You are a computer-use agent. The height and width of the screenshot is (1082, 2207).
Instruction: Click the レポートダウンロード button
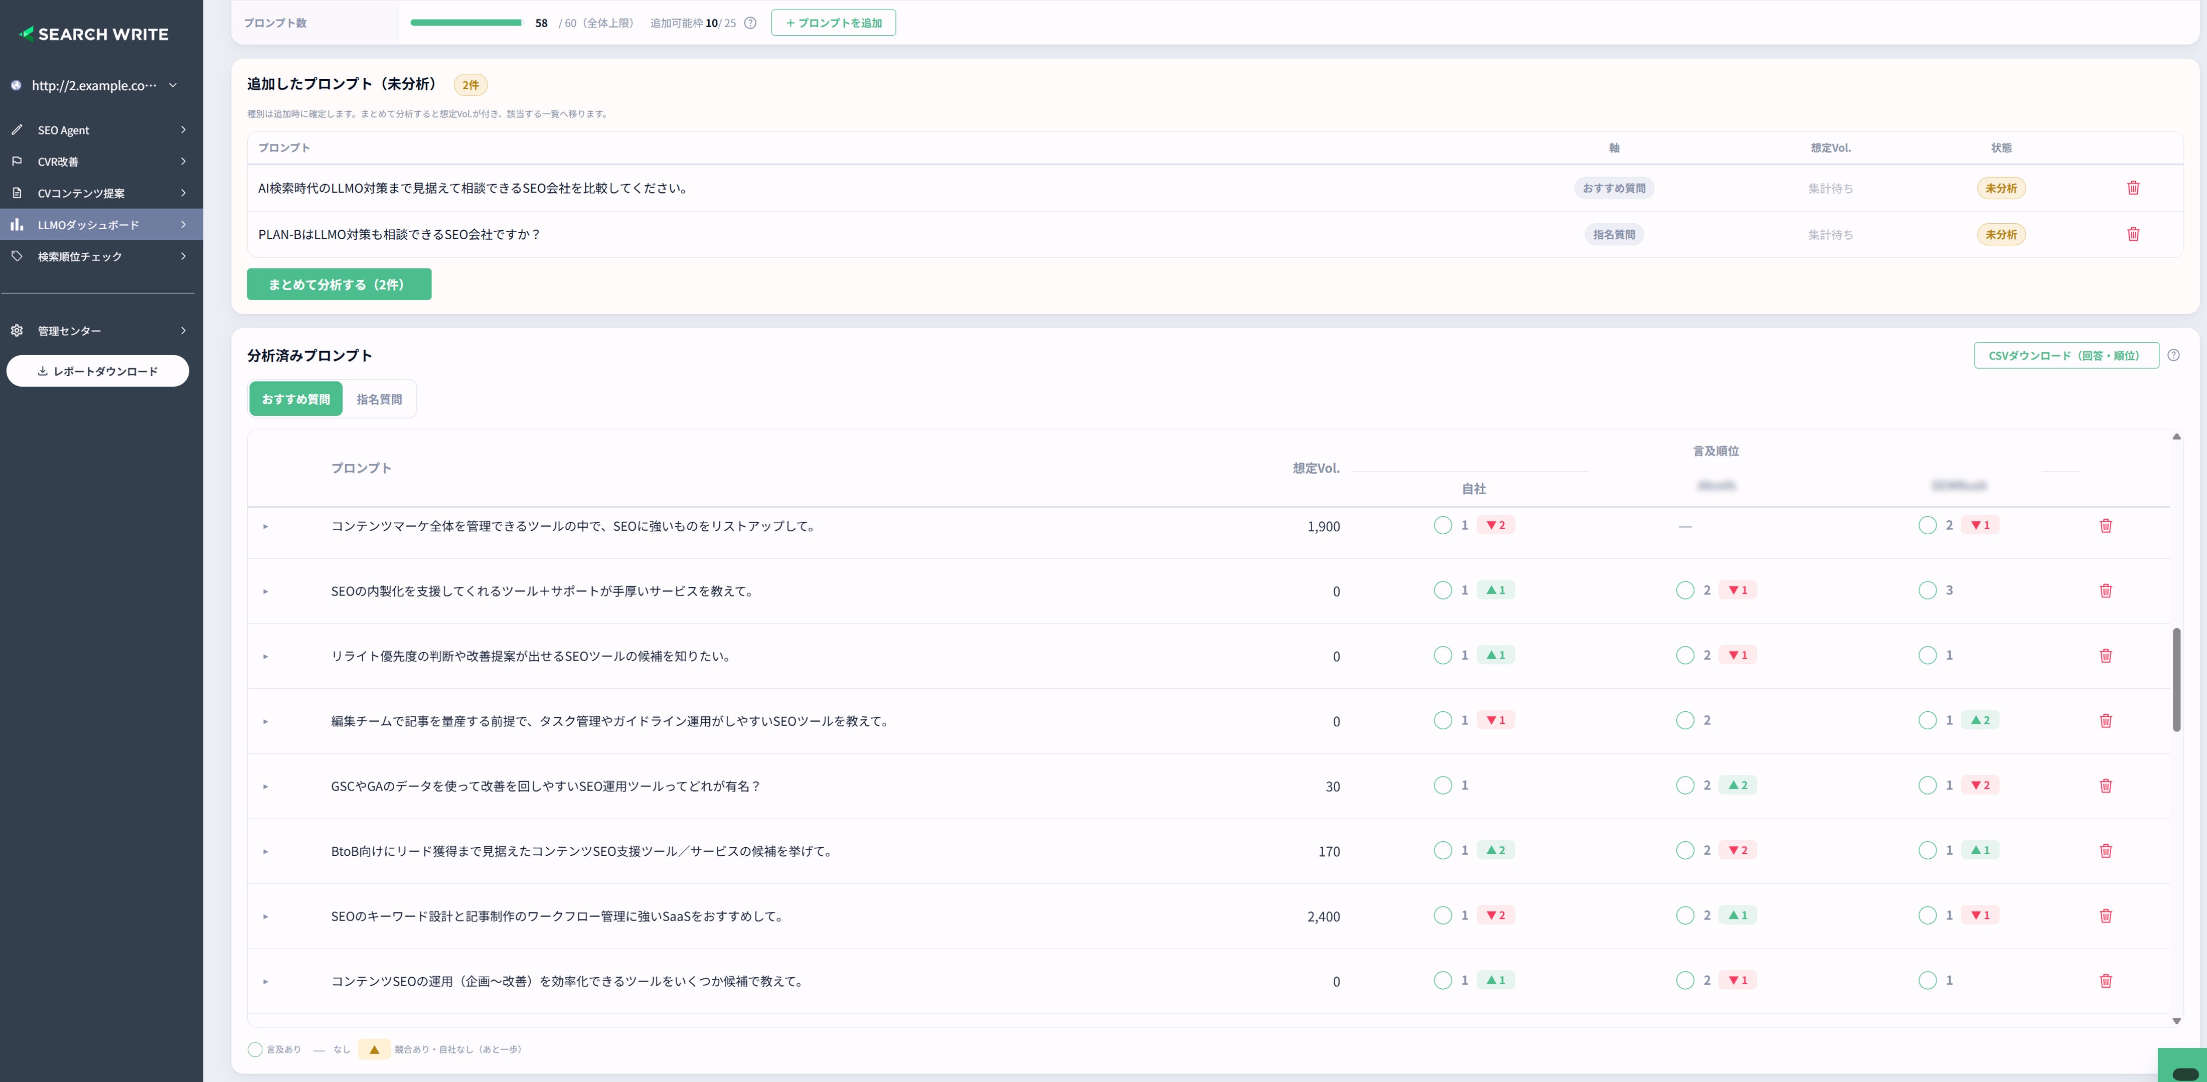point(98,371)
